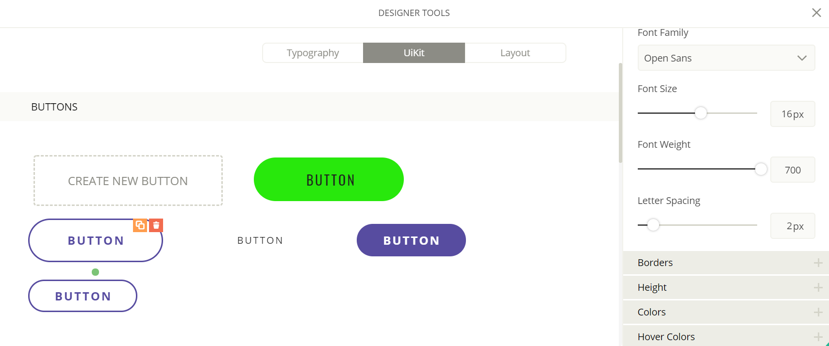The height and width of the screenshot is (346, 829).
Task: Click the Font Size slider handle
Action: [x=700, y=113]
